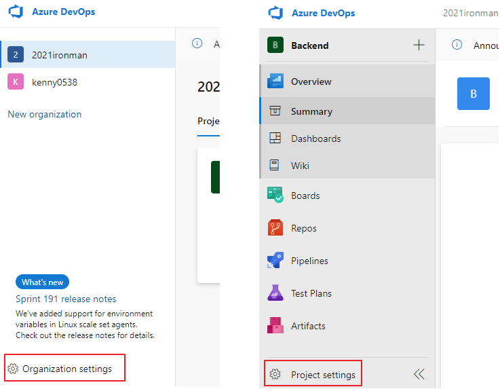Open the Azure DevOps link beside Backend panel
The image size is (500, 389).
323,13
